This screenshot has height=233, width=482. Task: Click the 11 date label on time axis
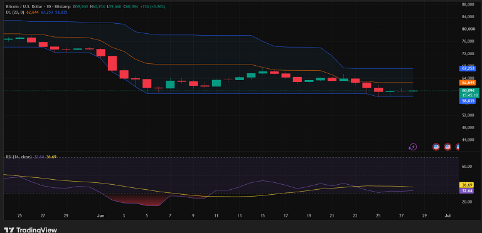(217, 215)
